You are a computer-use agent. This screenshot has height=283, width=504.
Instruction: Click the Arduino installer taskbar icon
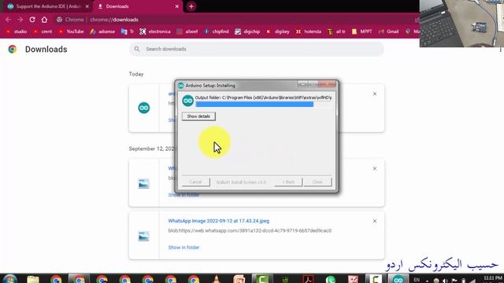398,279
